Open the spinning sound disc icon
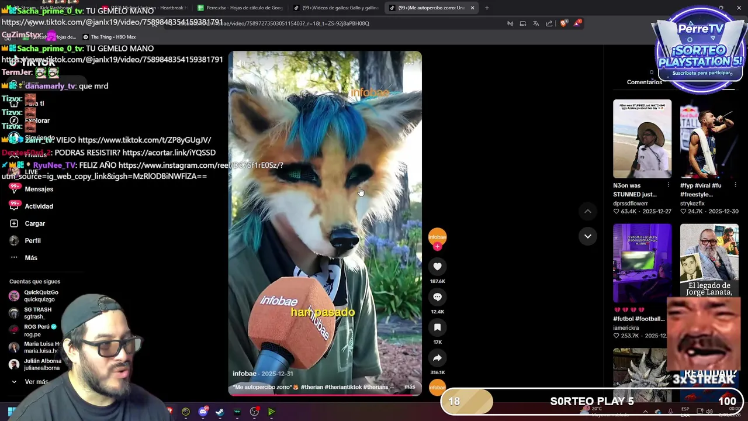This screenshot has width=748, height=421. pos(437,387)
